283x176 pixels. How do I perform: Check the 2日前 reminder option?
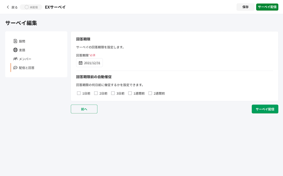tap(96, 93)
